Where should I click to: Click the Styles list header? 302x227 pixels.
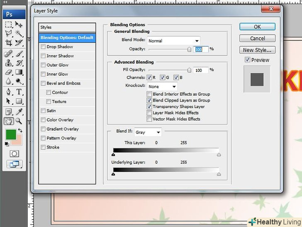[67, 27]
